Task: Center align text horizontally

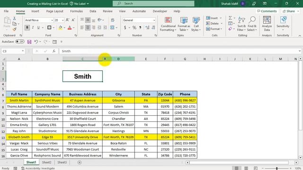Action: pos(88,28)
